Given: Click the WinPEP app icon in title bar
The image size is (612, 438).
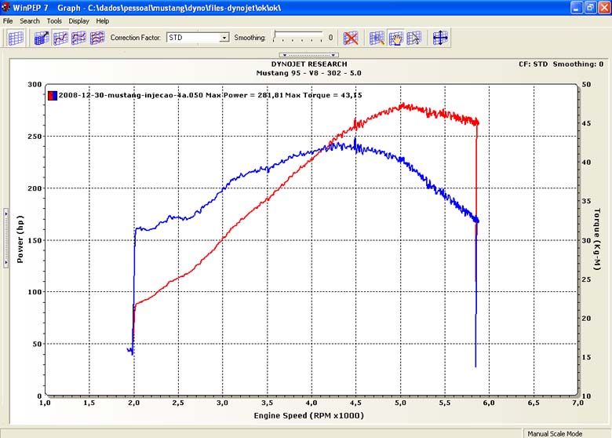Looking at the screenshot, I should (5, 7).
